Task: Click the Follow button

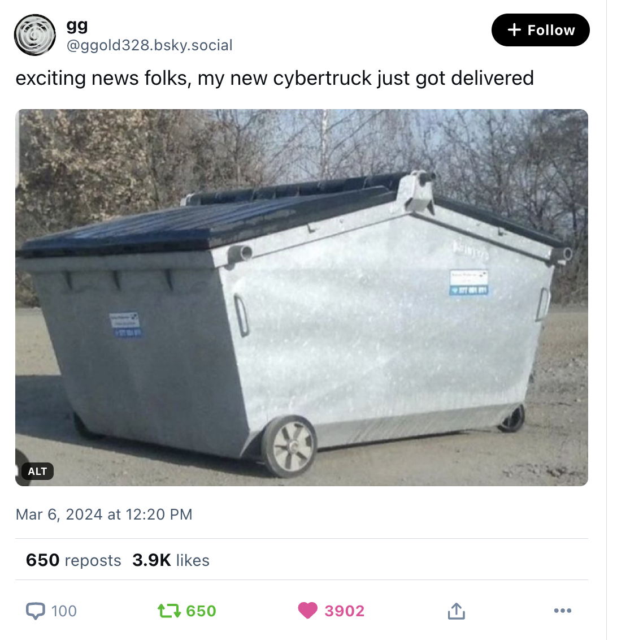Action: tap(540, 30)
